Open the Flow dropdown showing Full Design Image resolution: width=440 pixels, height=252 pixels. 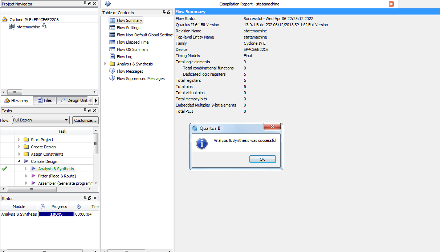[41, 120]
